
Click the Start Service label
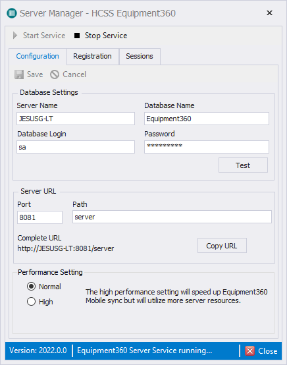coord(44,36)
